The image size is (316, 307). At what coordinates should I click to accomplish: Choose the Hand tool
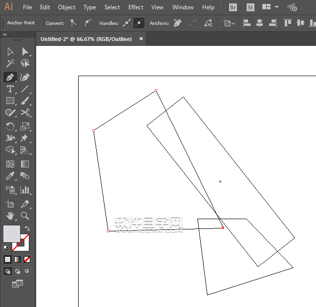(x=10, y=215)
